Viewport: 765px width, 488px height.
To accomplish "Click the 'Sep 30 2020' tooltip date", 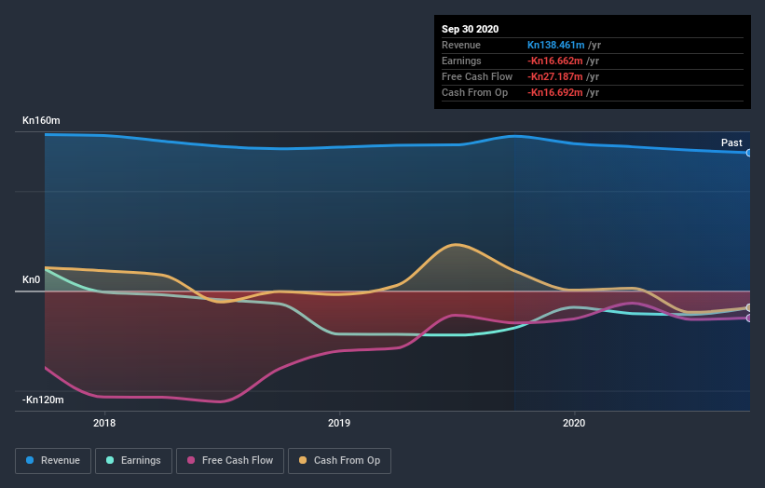I will [470, 29].
